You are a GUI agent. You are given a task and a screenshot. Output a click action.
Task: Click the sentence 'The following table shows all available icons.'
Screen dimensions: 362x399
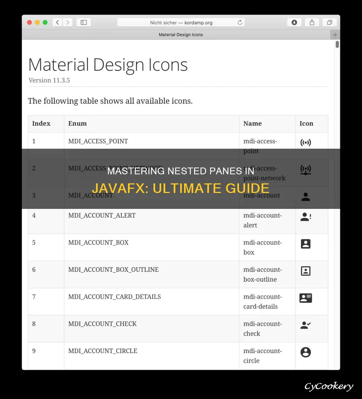(x=110, y=101)
